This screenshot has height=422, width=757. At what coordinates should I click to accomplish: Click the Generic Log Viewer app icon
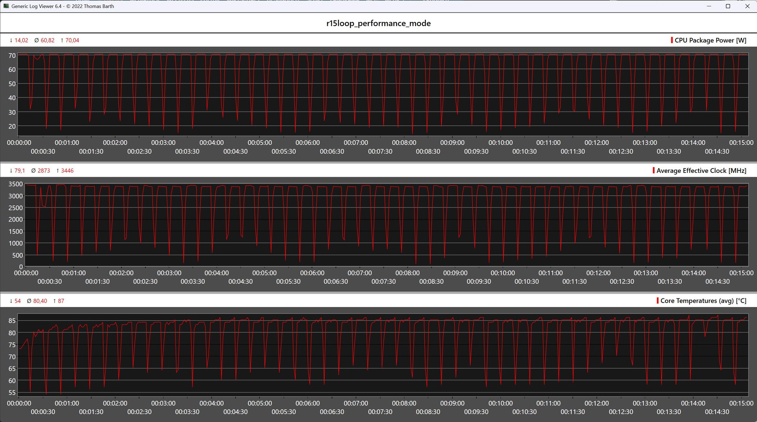click(x=6, y=6)
